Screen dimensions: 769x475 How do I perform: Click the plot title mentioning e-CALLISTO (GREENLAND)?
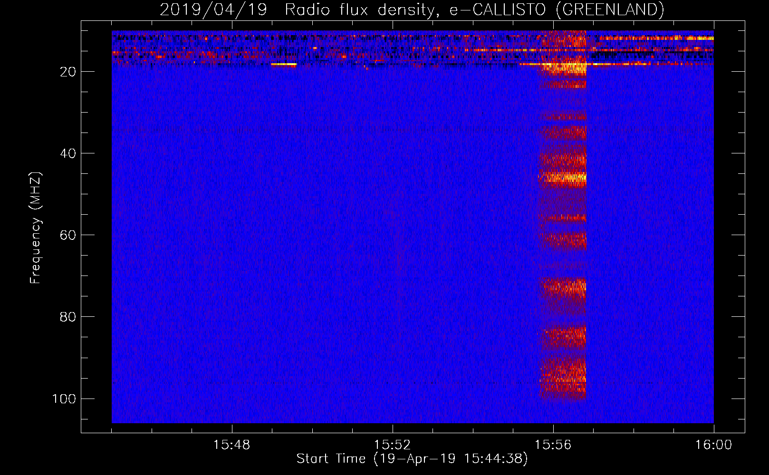pyautogui.click(x=412, y=9)
